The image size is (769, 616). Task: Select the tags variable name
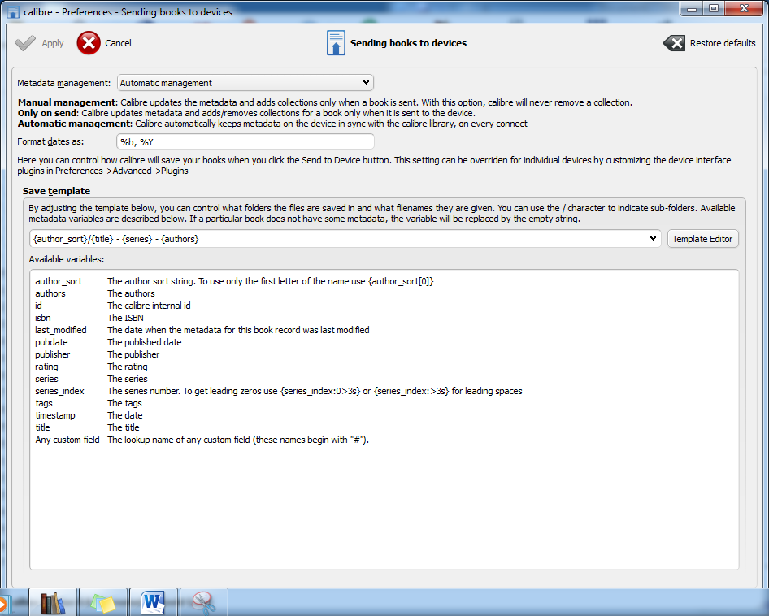[44, 403]
